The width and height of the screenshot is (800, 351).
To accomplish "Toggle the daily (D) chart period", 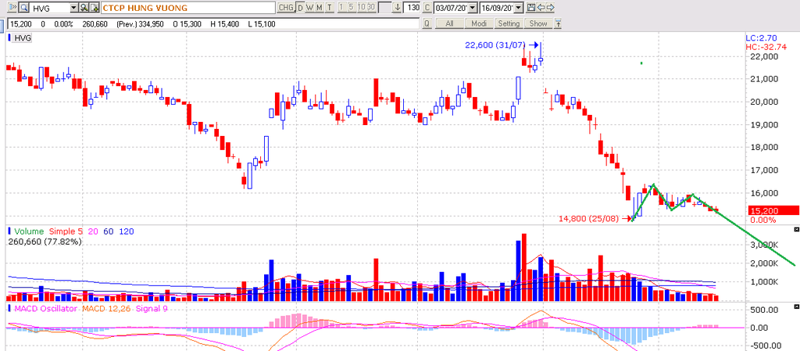I will [x=300, y=7].
